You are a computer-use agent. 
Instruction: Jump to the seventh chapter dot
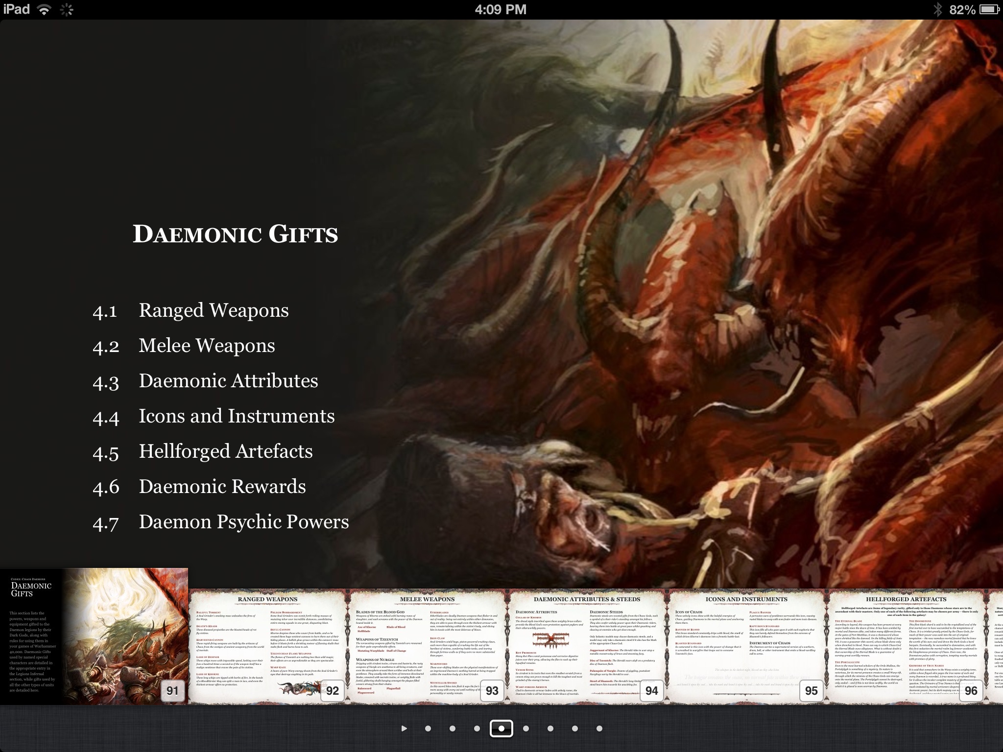575,728
